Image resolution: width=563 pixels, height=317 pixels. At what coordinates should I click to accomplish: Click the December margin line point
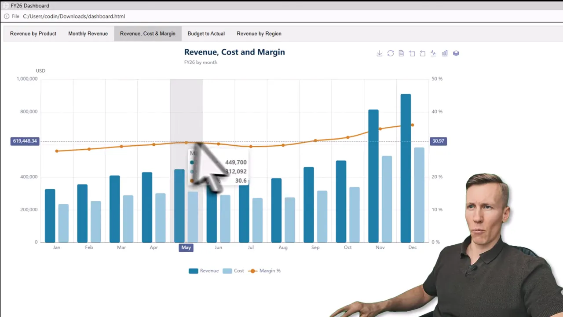413,125
